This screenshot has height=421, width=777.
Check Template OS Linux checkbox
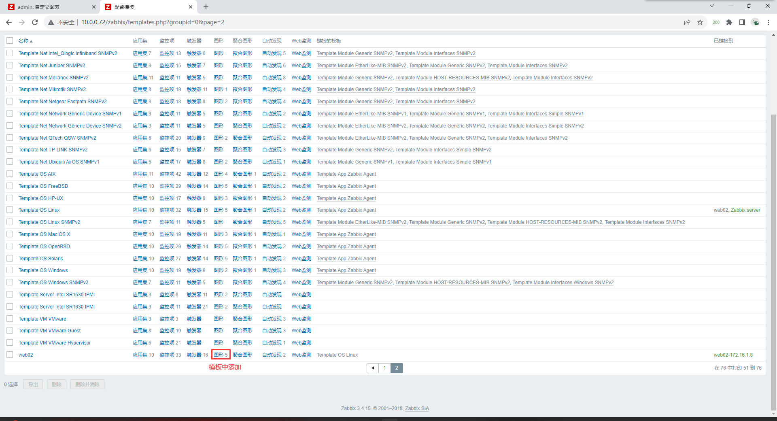click(10, 210)
